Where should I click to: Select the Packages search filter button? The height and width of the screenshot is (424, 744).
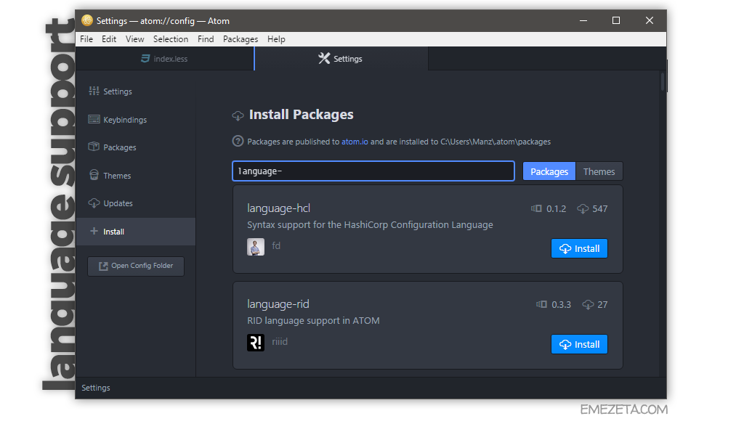[549, 171]
